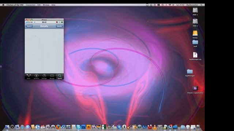Click the iPhone battery indicator in status bar
Viewport: 234px width, 131px height.
tap(62, 22)
